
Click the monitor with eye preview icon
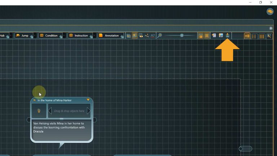(141, 35)
